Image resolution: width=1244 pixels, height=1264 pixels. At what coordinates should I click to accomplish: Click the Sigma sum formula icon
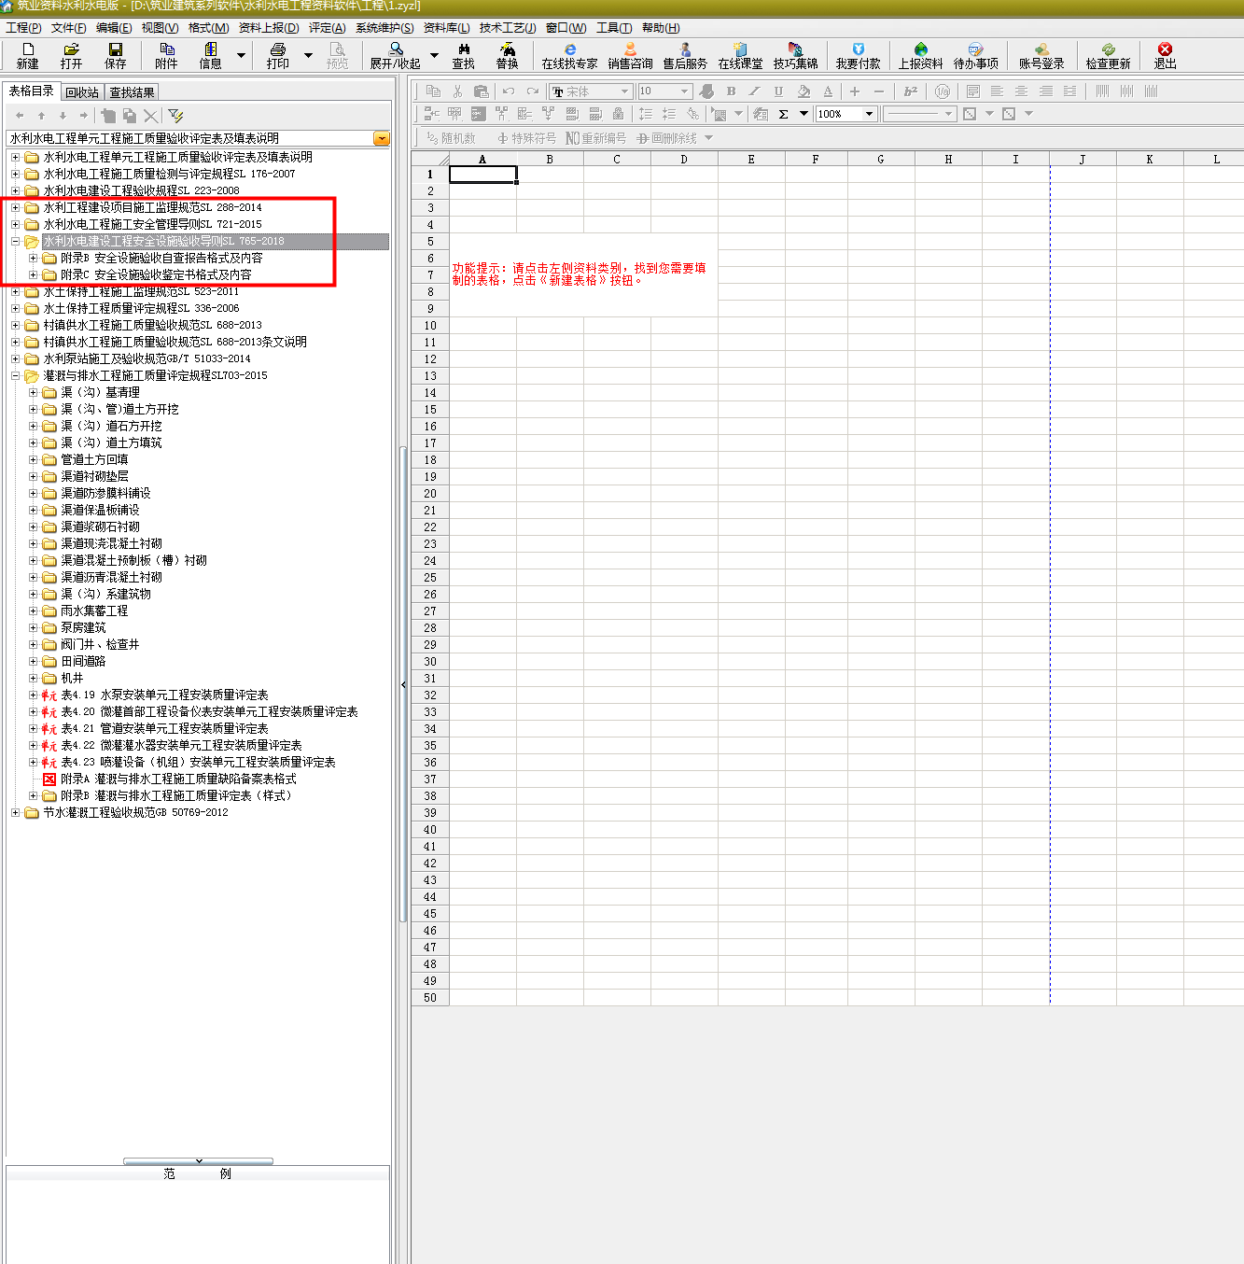tap(784, 114)
